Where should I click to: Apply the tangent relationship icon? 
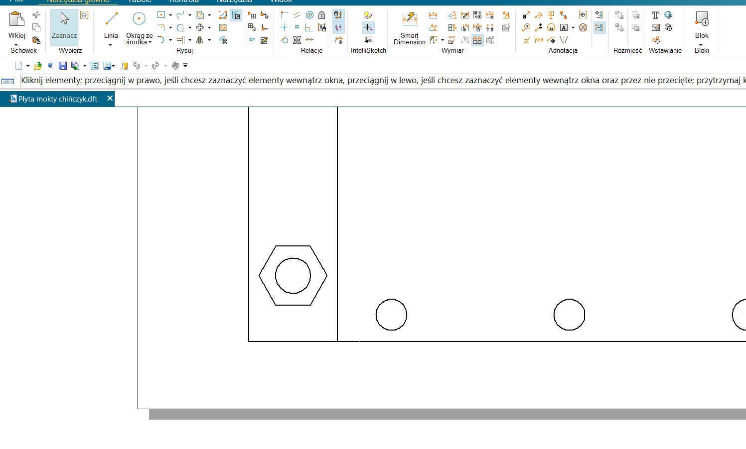pos(285,40)
